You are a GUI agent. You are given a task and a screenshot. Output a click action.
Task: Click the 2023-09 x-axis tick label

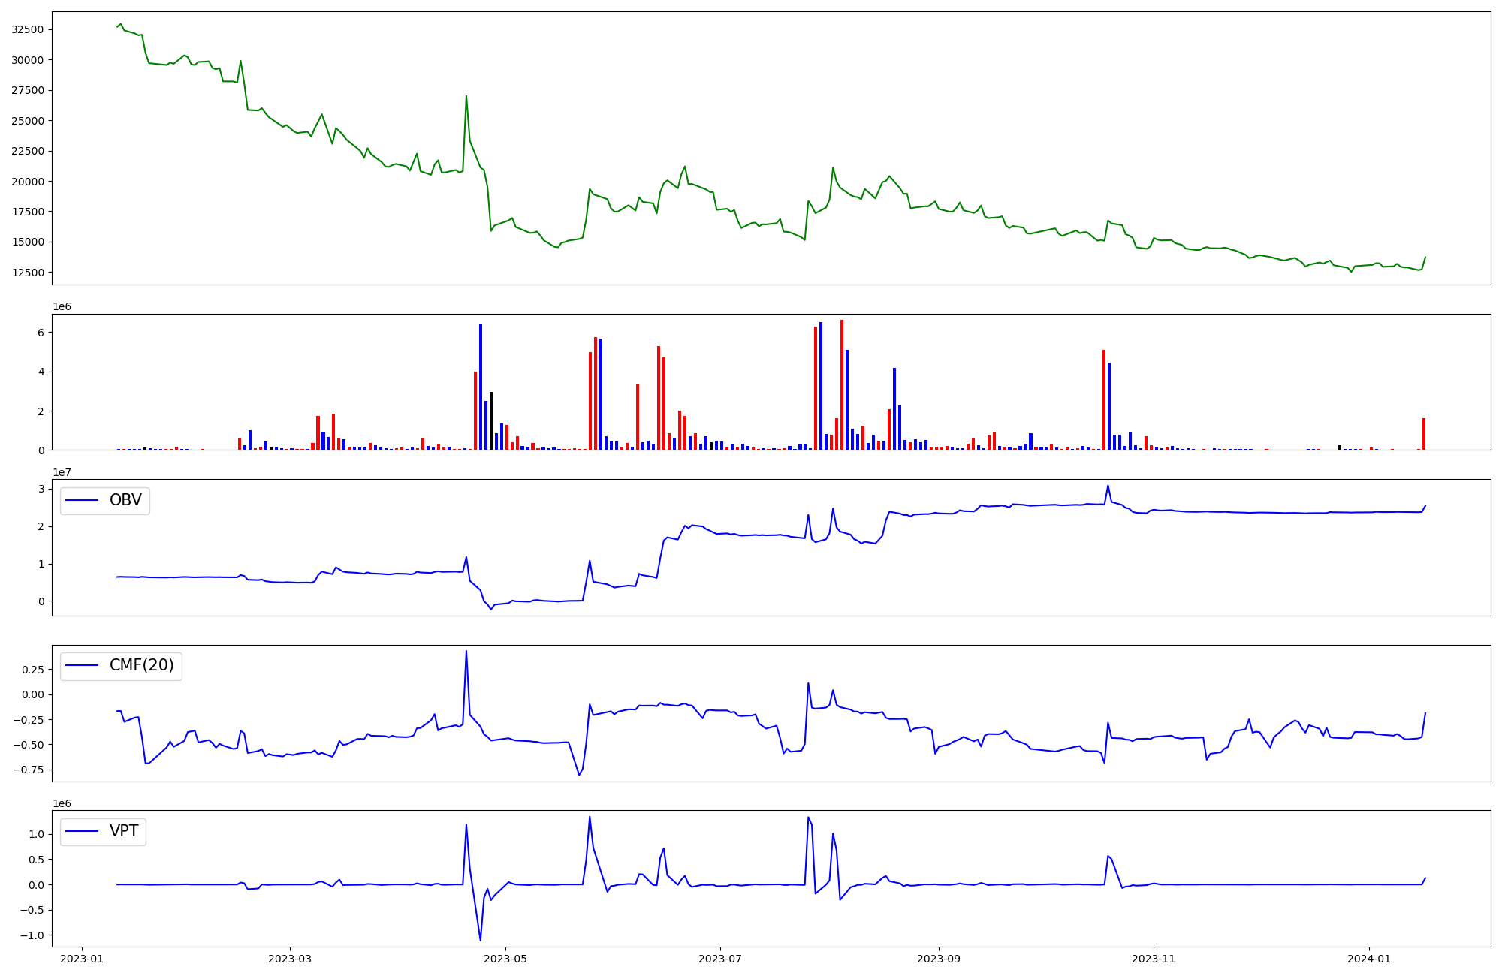[939, 959]
